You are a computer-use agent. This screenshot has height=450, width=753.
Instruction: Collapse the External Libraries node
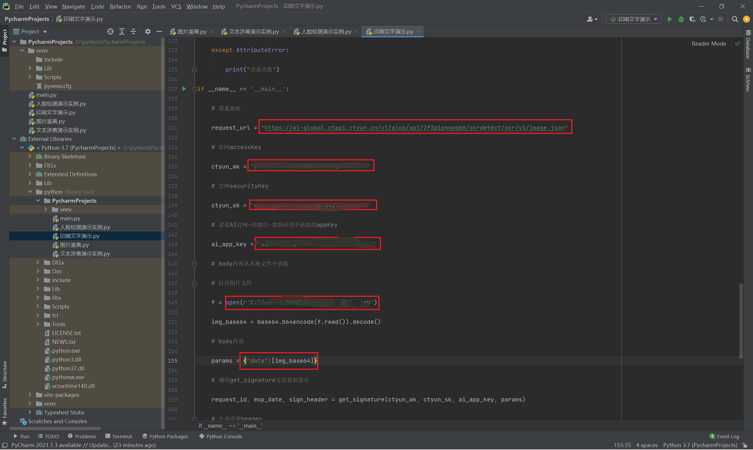coord(15,139)
